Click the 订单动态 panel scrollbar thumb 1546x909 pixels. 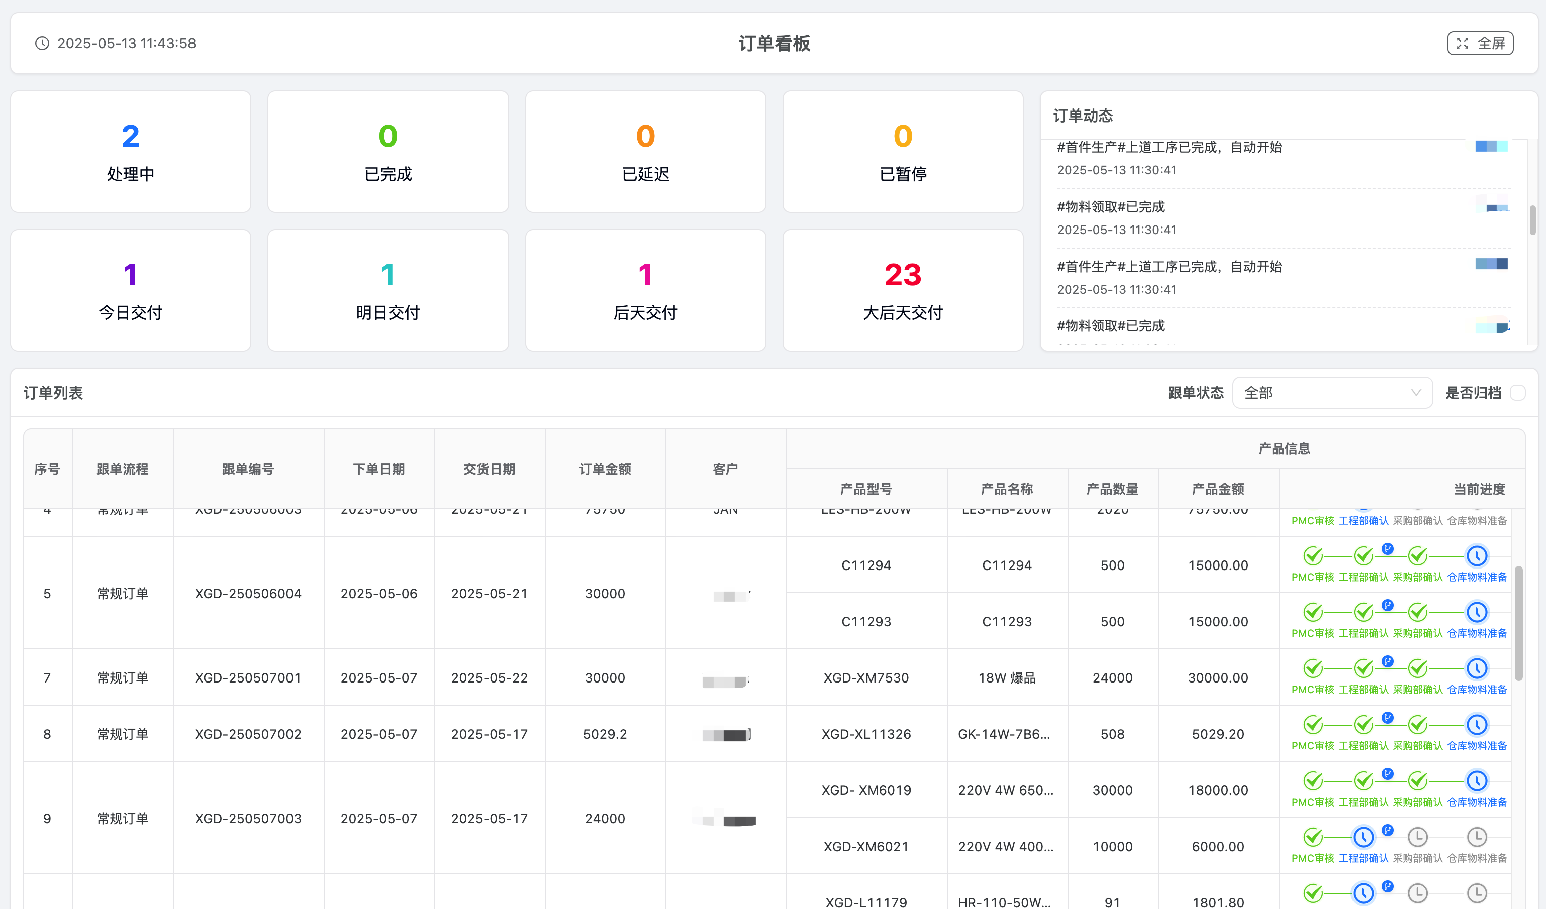coord(1532,220)
